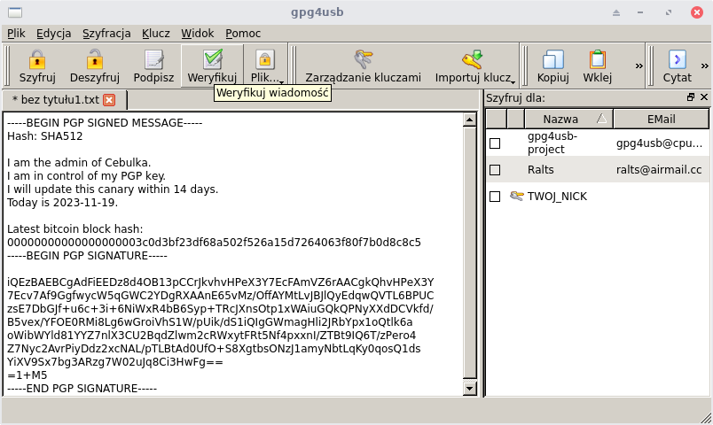The image size is (713, 425).
Task: Float the Szyfruj dla dock panel
Action: pos(691,97)
